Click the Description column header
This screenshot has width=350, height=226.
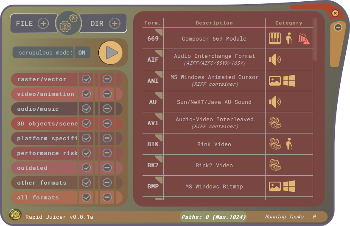(x=214, y=23)
